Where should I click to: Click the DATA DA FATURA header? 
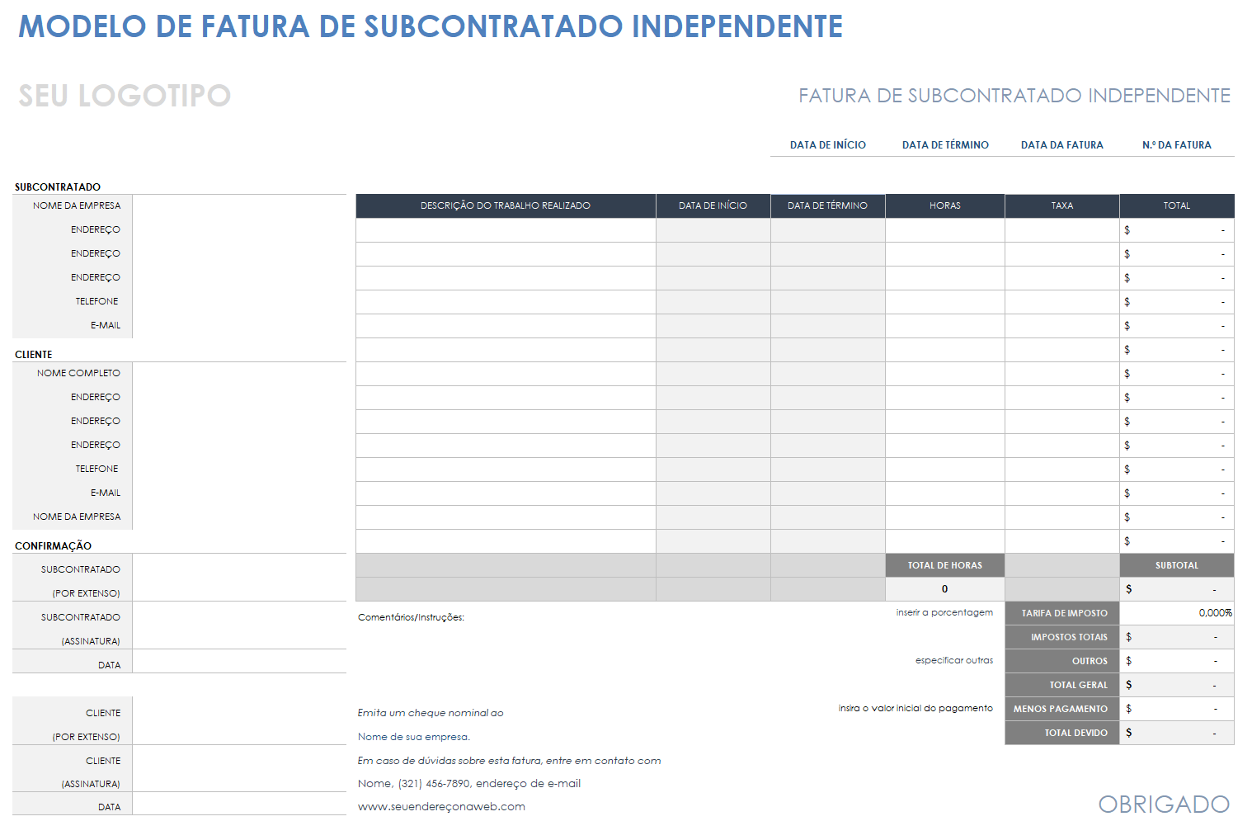(x=1061, y=145)
